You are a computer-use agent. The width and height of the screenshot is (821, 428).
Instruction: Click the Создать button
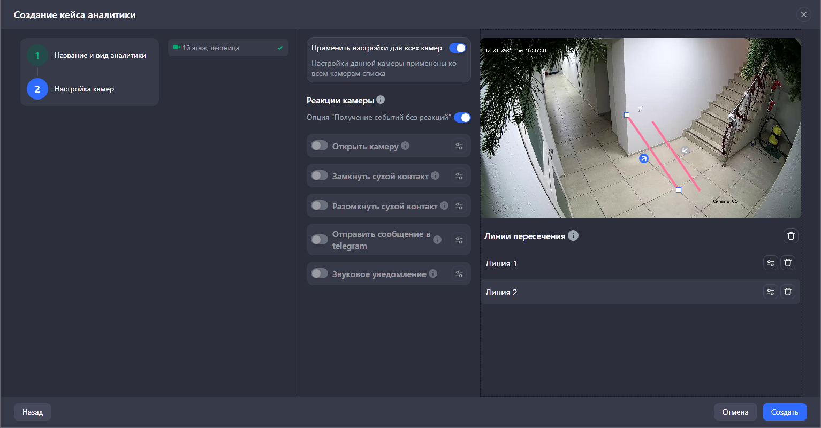click(784, 412)
